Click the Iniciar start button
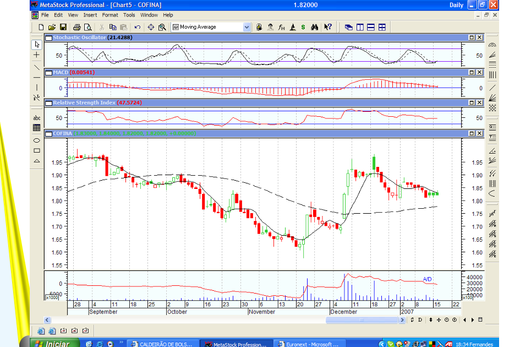 coord(52,344)
